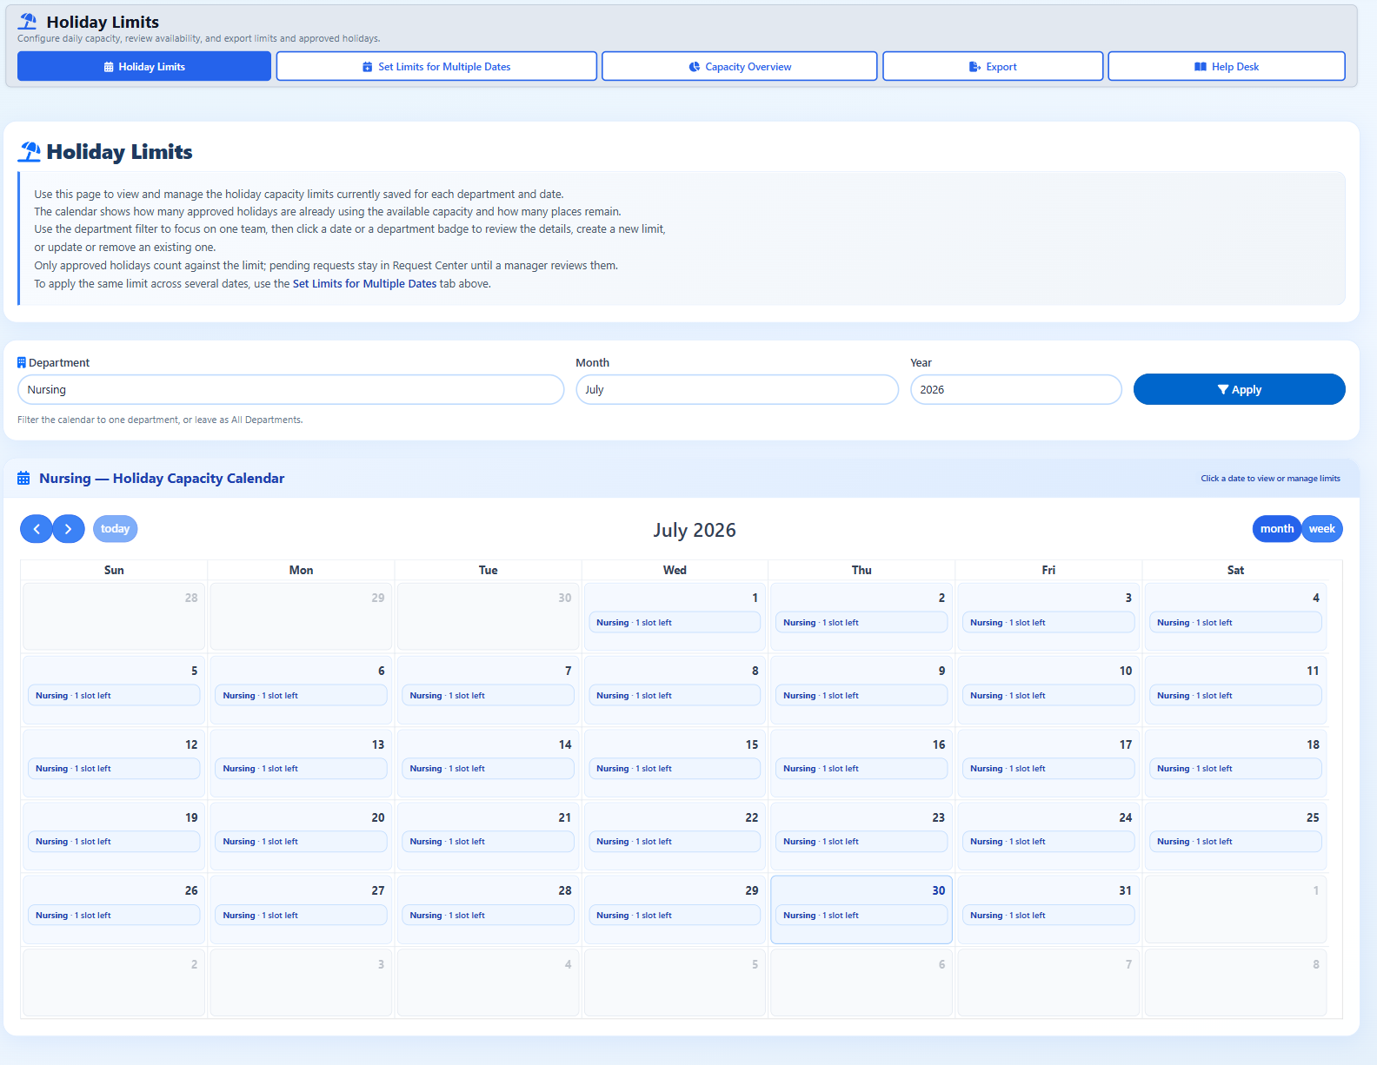Switch calendar to month view
The image size is (1377, 1065).
coord(1277,529)
